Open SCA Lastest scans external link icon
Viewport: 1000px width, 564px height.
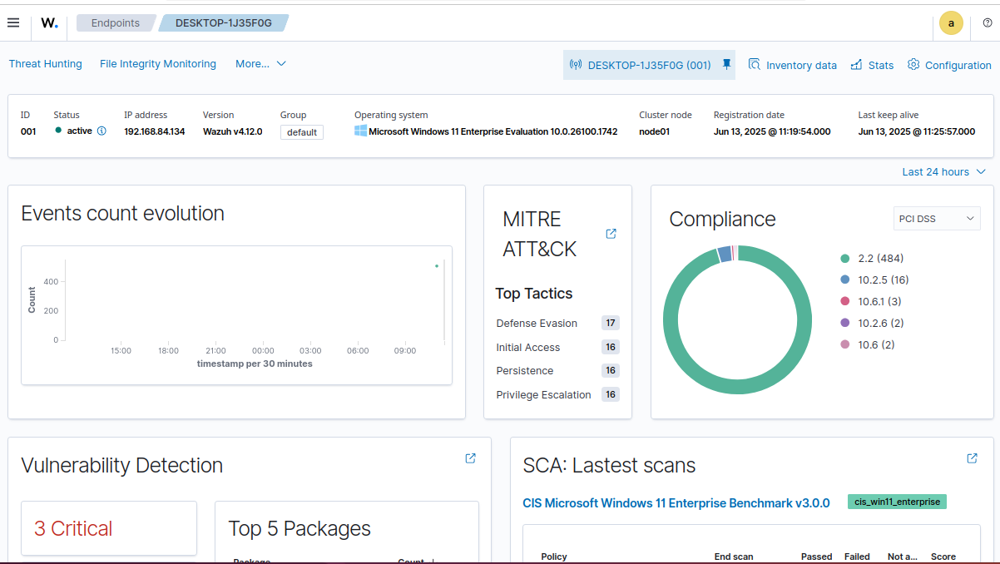(973, 458)
